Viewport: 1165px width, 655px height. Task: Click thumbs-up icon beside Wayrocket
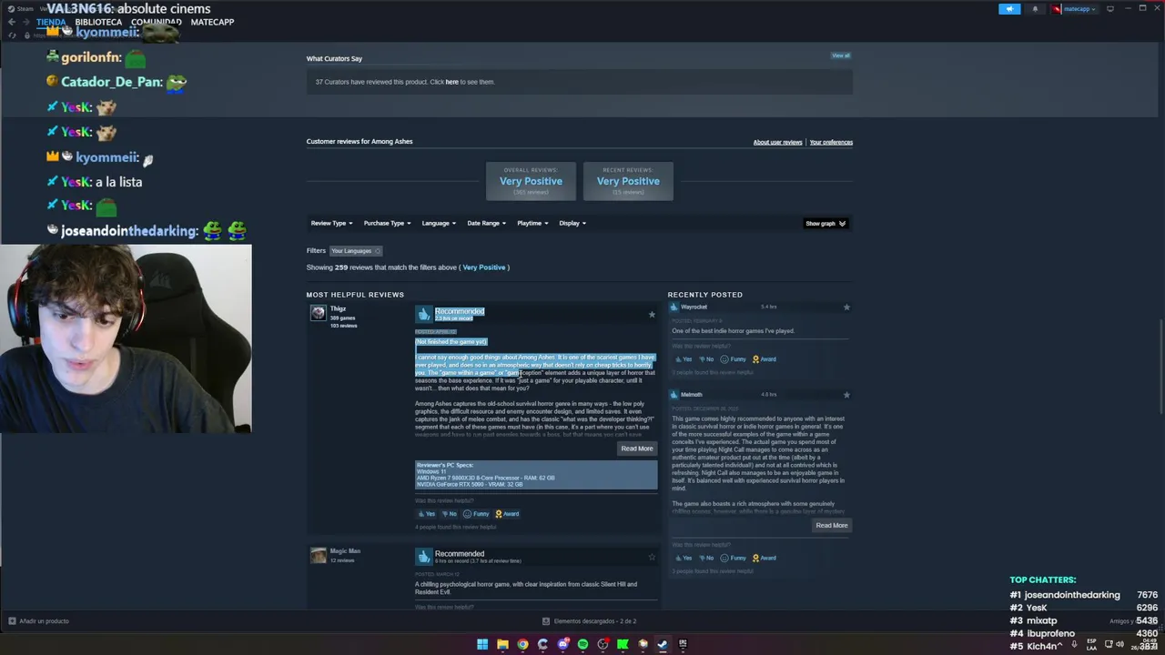[674, 307]
